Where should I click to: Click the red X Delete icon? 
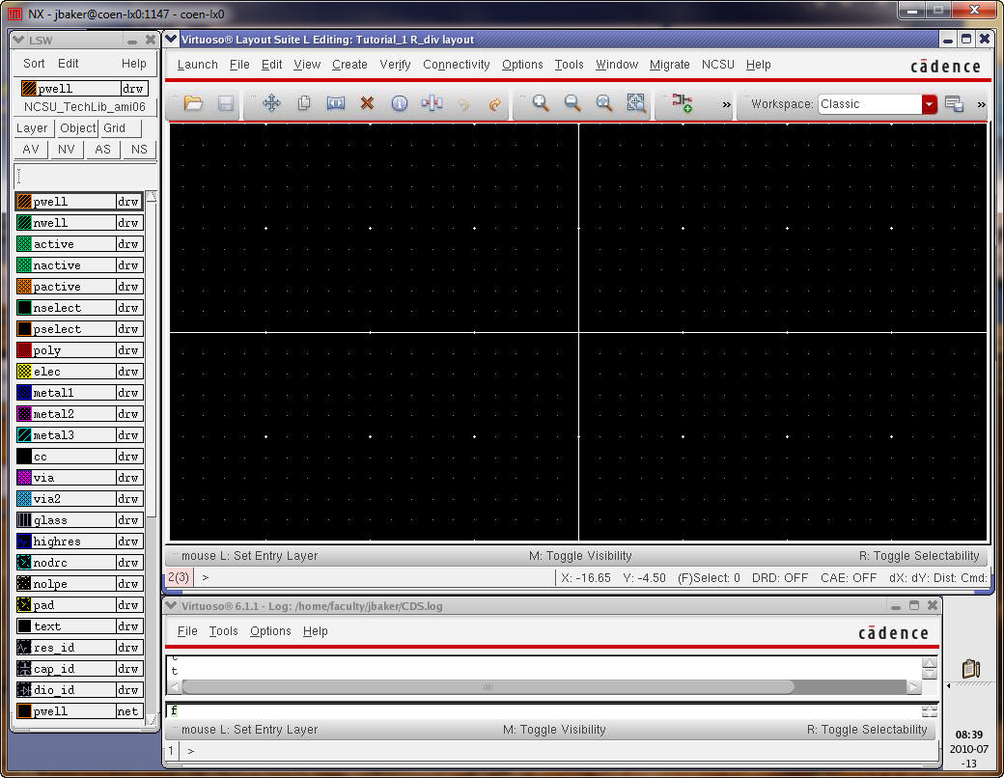[x=367, y=103]
